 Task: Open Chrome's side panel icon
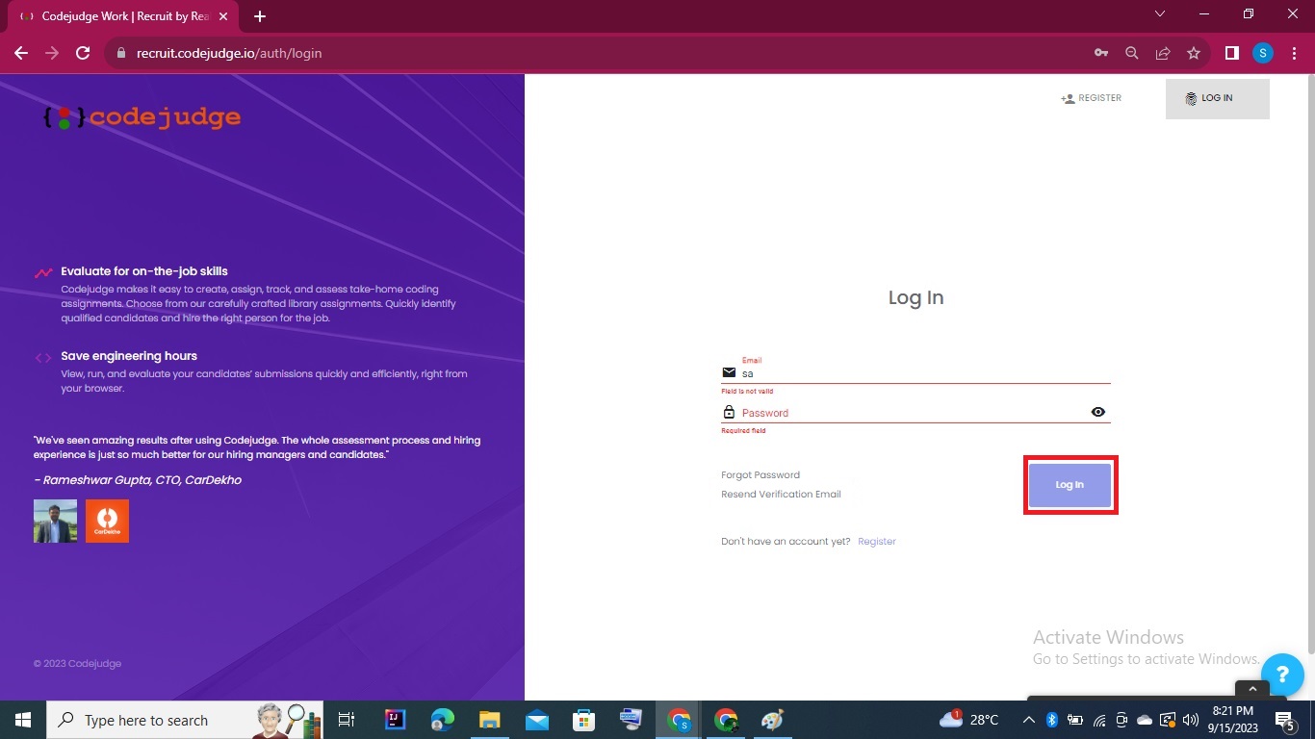click(1231, 53)
